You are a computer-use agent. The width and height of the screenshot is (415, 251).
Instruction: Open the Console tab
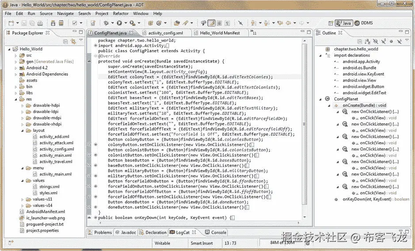(x=216, y=232)
